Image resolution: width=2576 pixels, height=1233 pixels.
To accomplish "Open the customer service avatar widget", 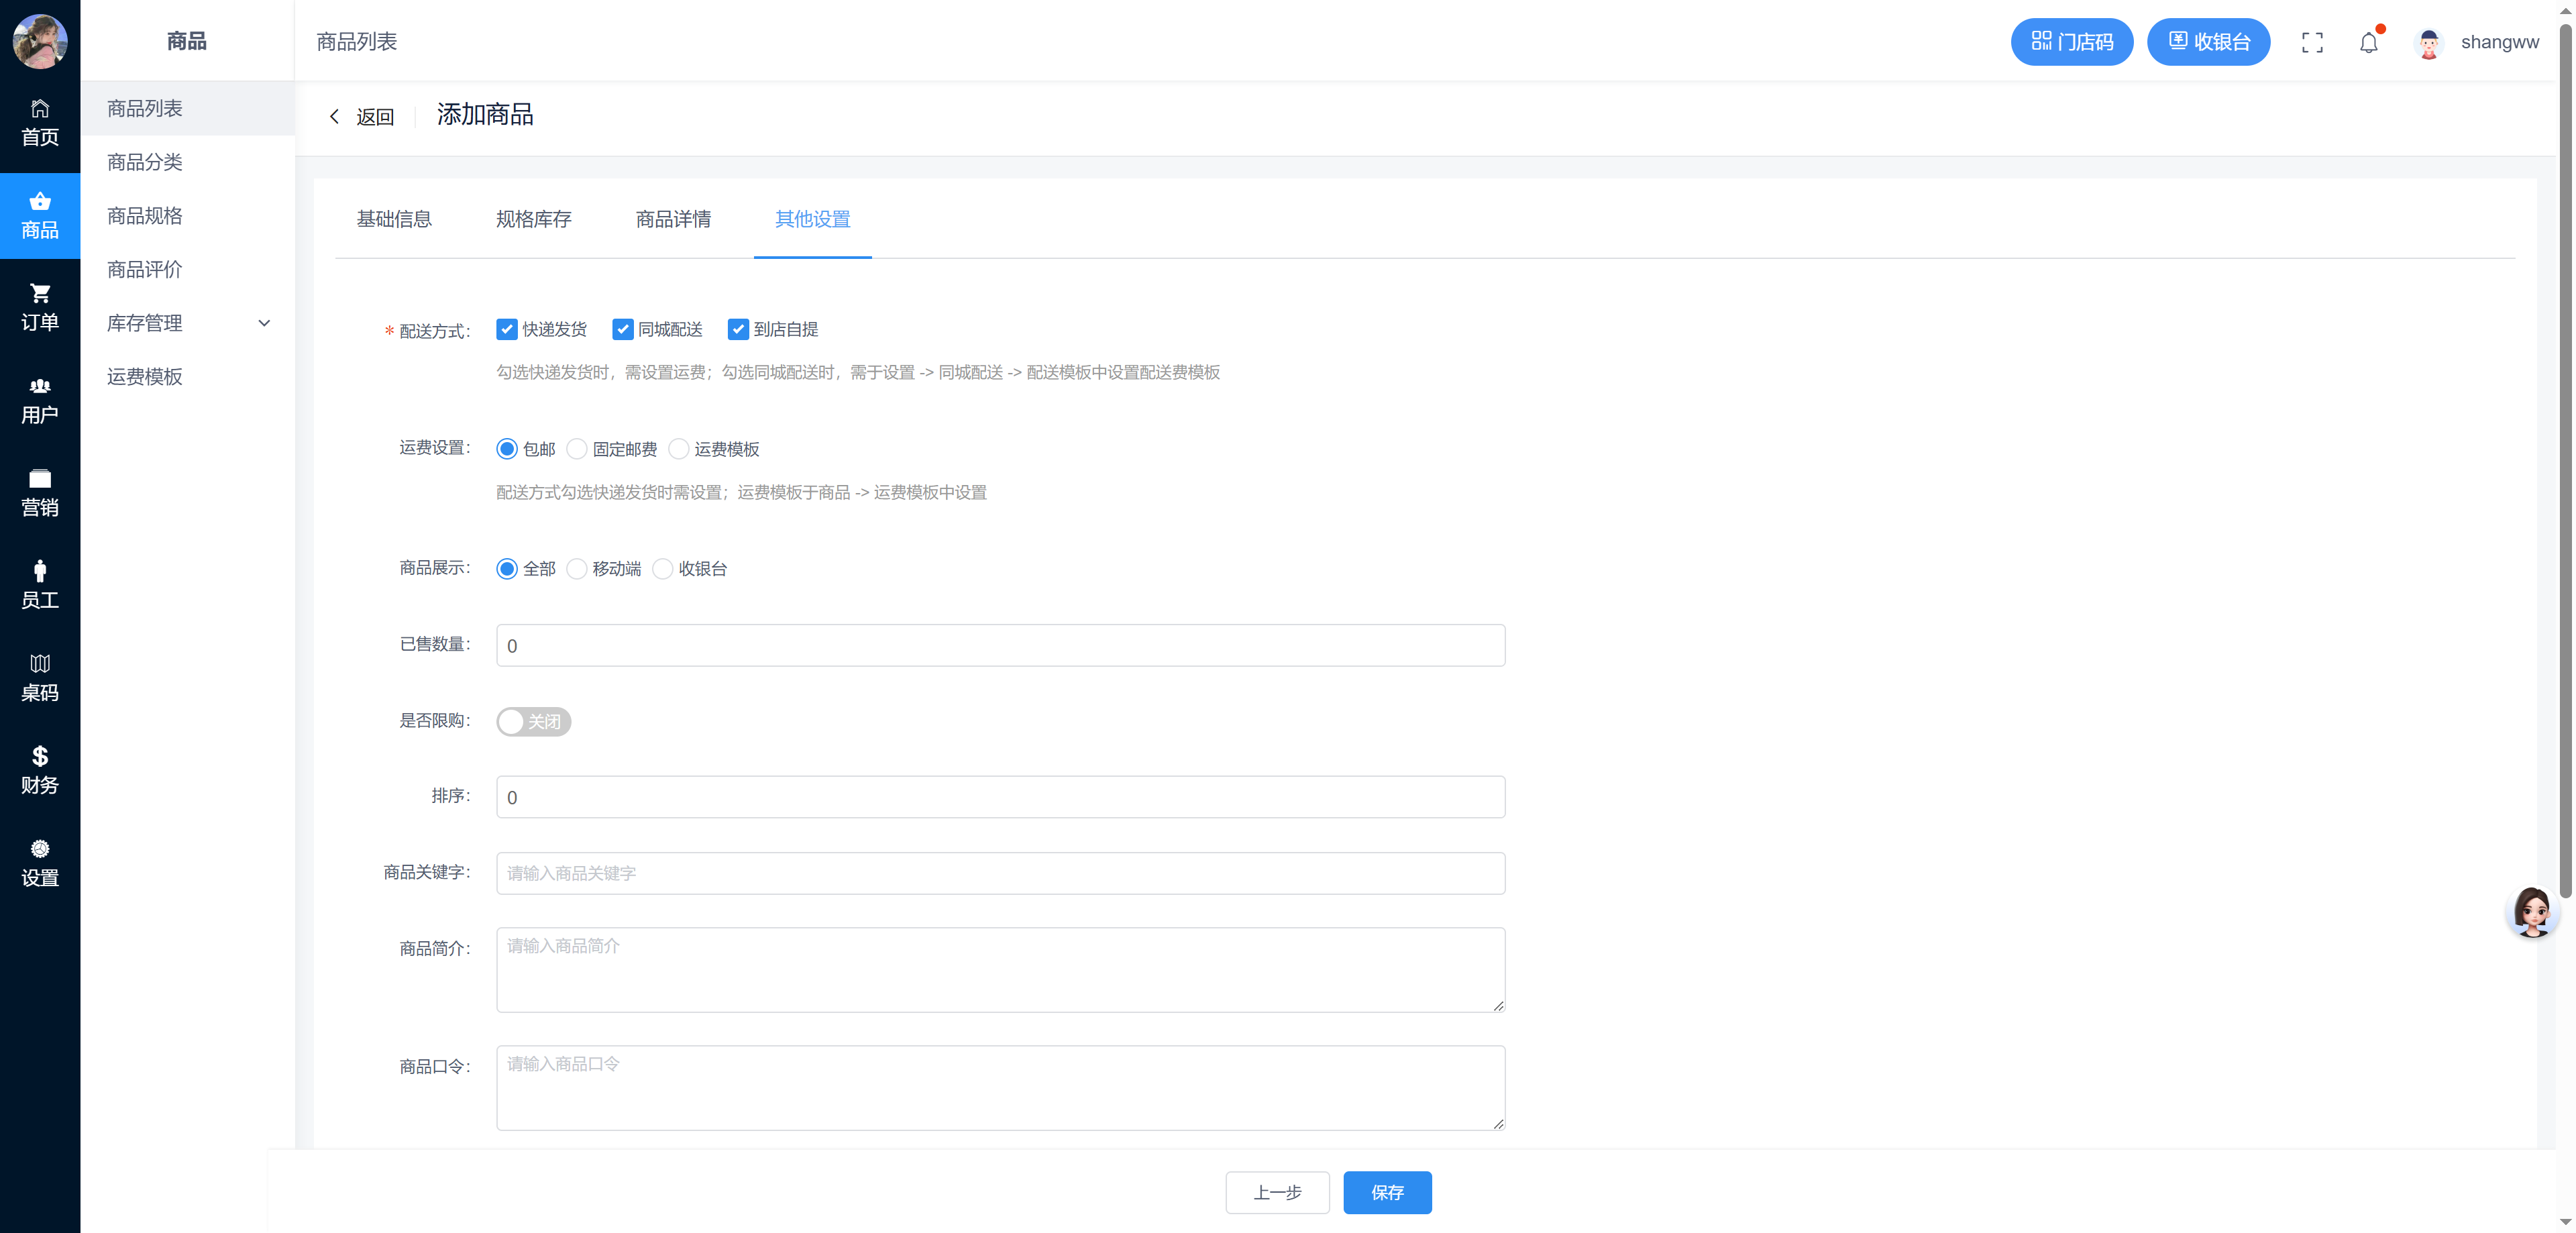I will pyautogui.click(x=2532, y=911).
